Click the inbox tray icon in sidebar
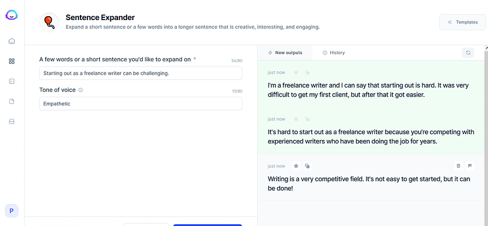Image resolution: width=488 pixels, height=226 pixels. [x=12, y=122]
